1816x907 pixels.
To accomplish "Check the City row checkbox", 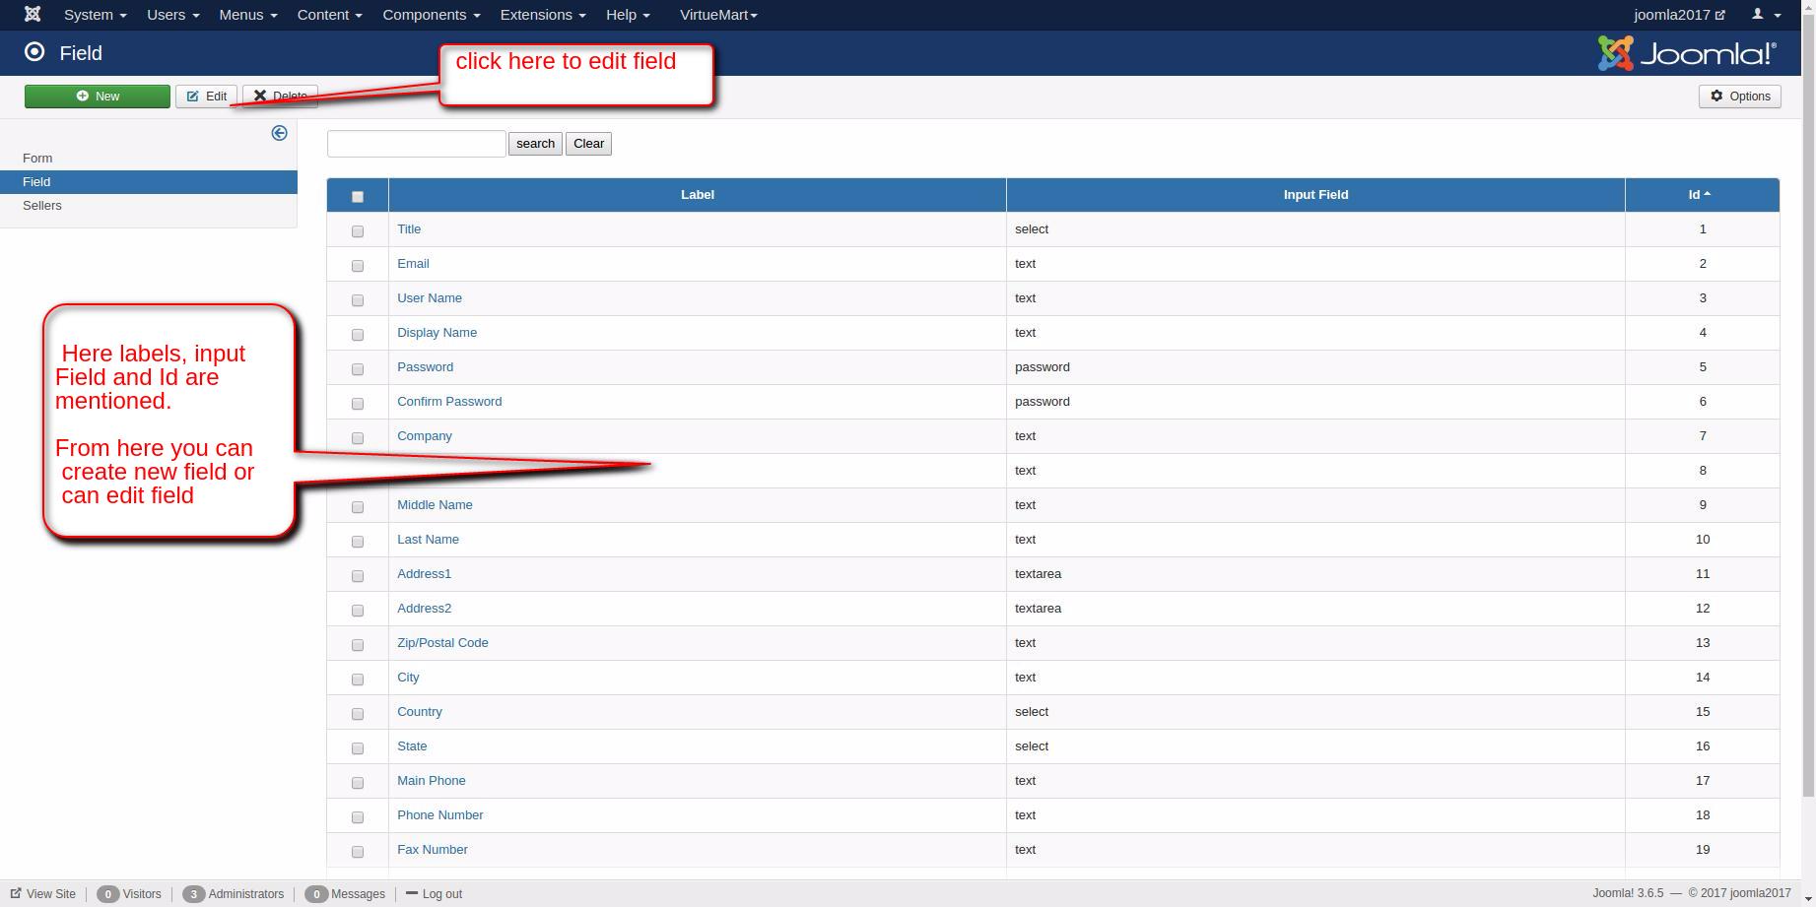I will (358, 680).
